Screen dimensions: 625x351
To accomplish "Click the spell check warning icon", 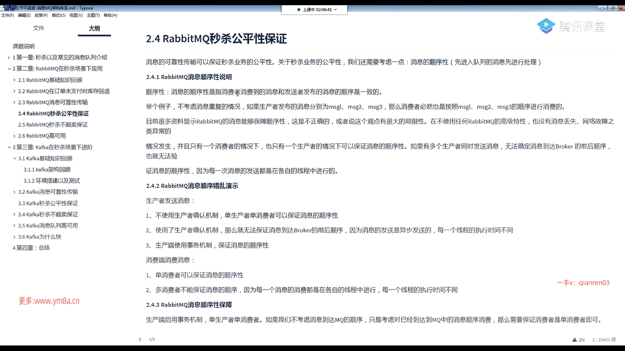I will coord(575,340).
